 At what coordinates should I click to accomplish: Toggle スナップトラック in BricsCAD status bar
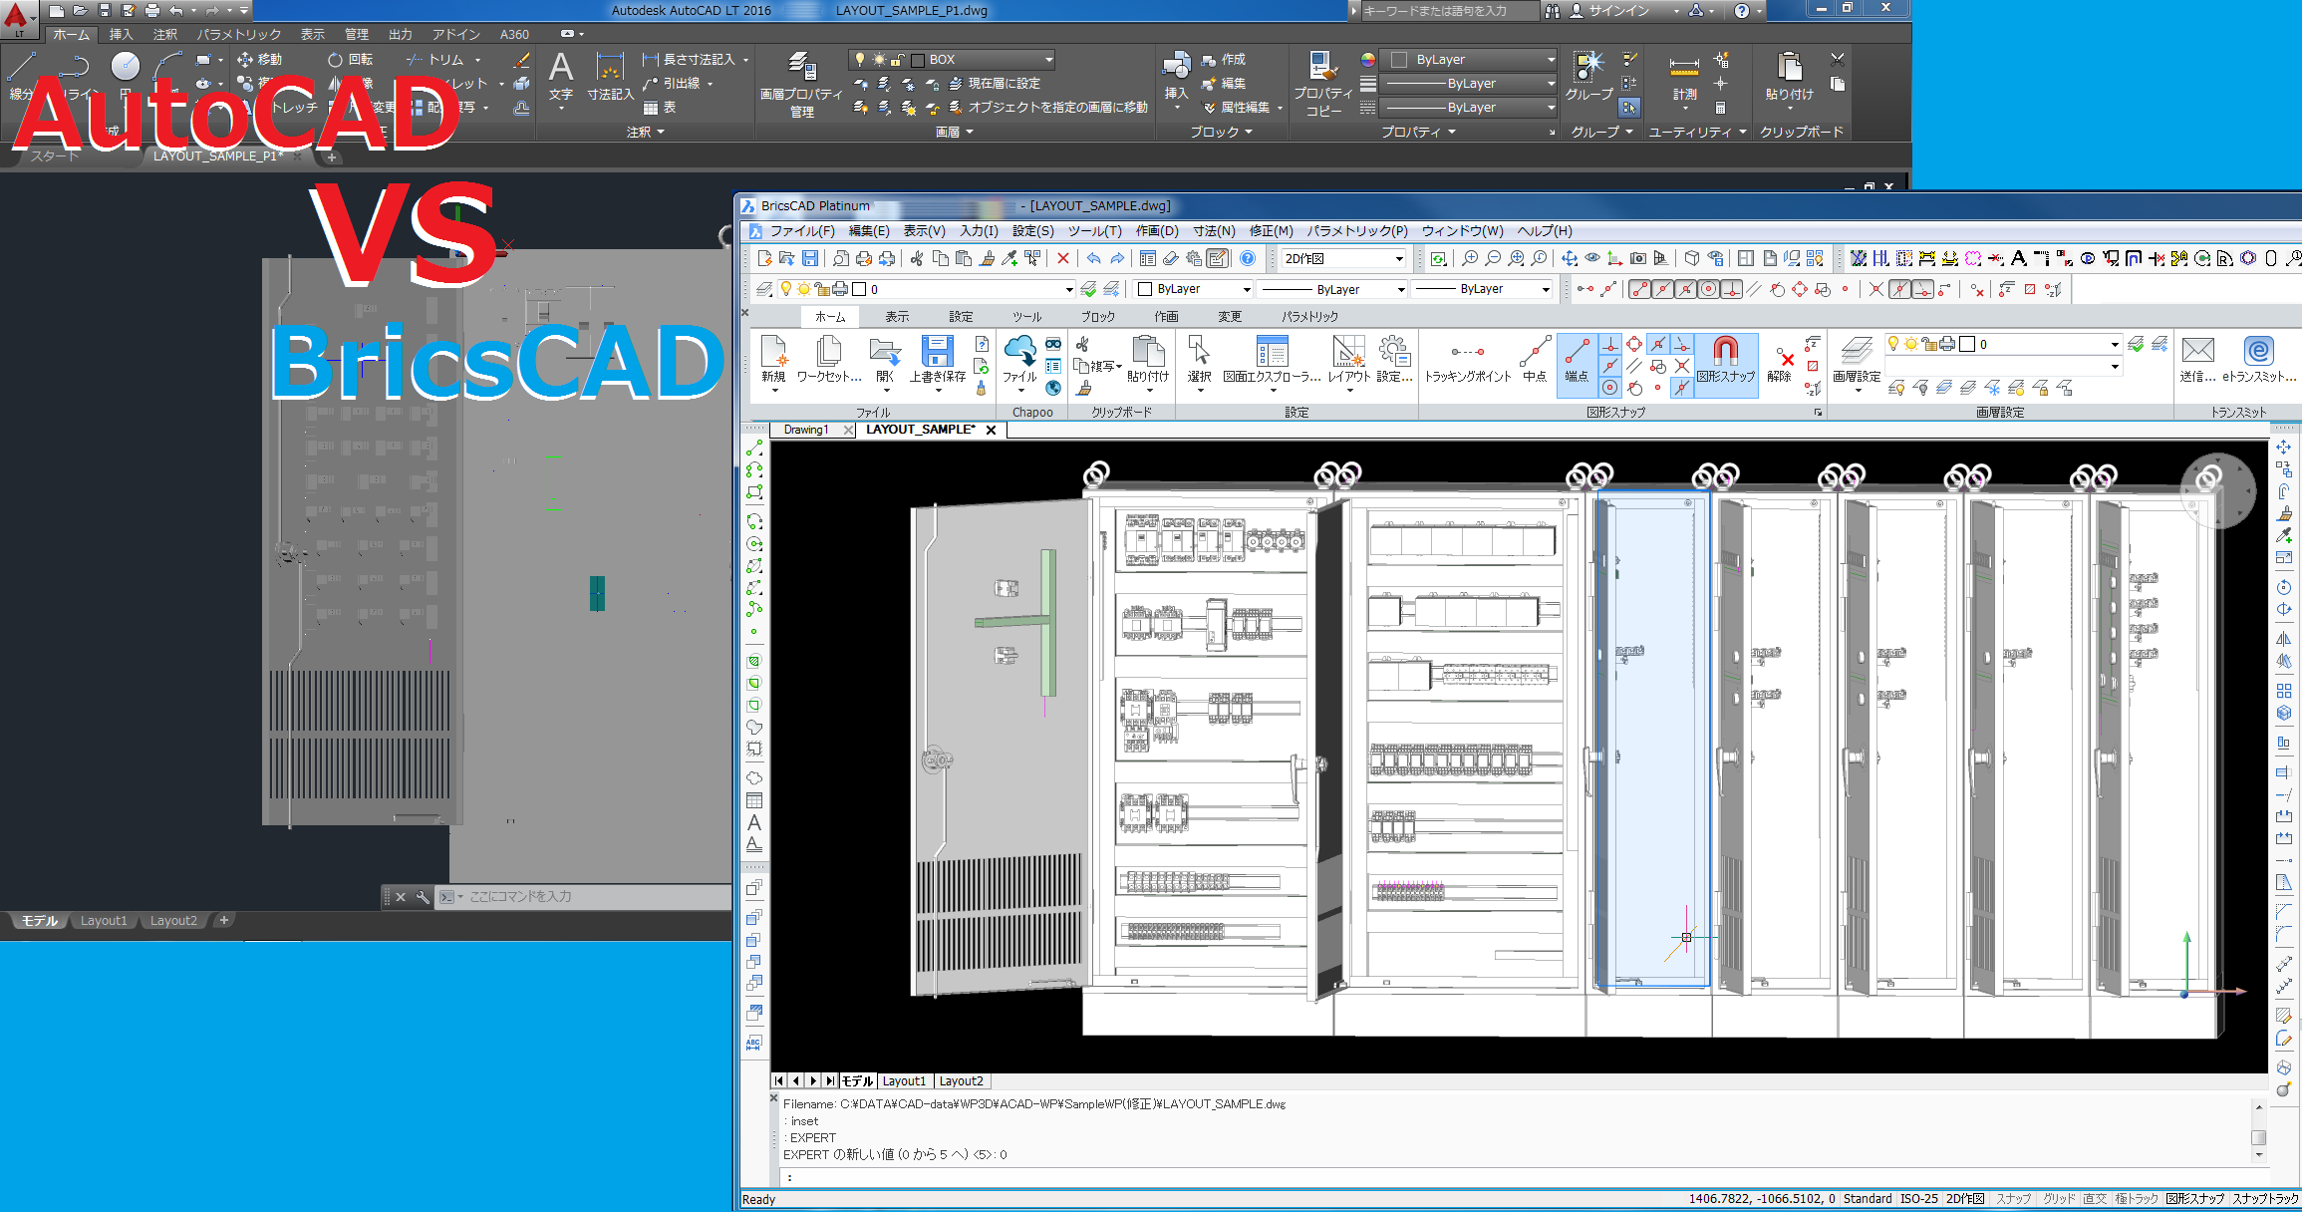[2265, 1199]
